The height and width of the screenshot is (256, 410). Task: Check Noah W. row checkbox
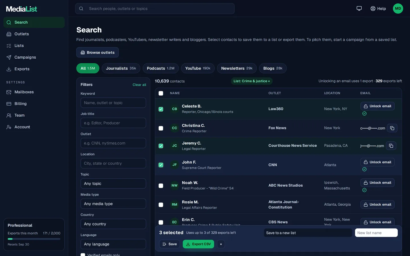coord(161,186)
